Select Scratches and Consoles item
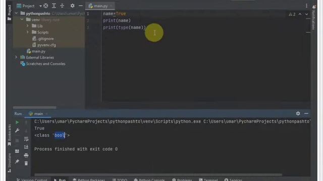 point(43,64)
